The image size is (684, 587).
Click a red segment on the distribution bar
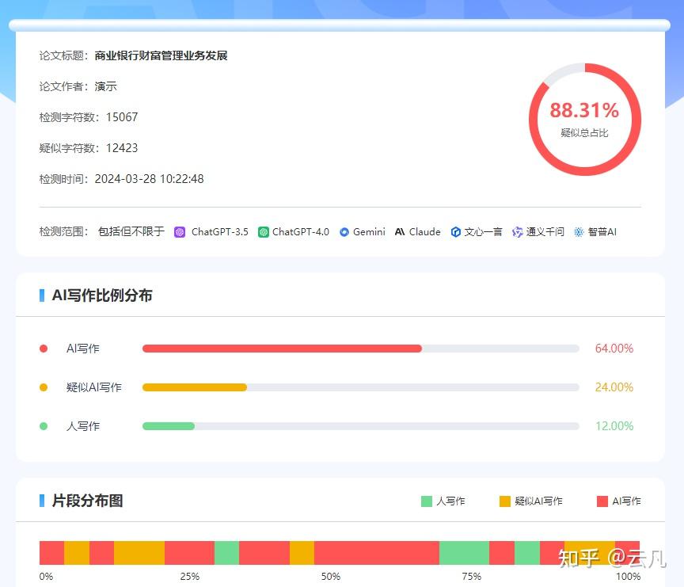[51, 548]
